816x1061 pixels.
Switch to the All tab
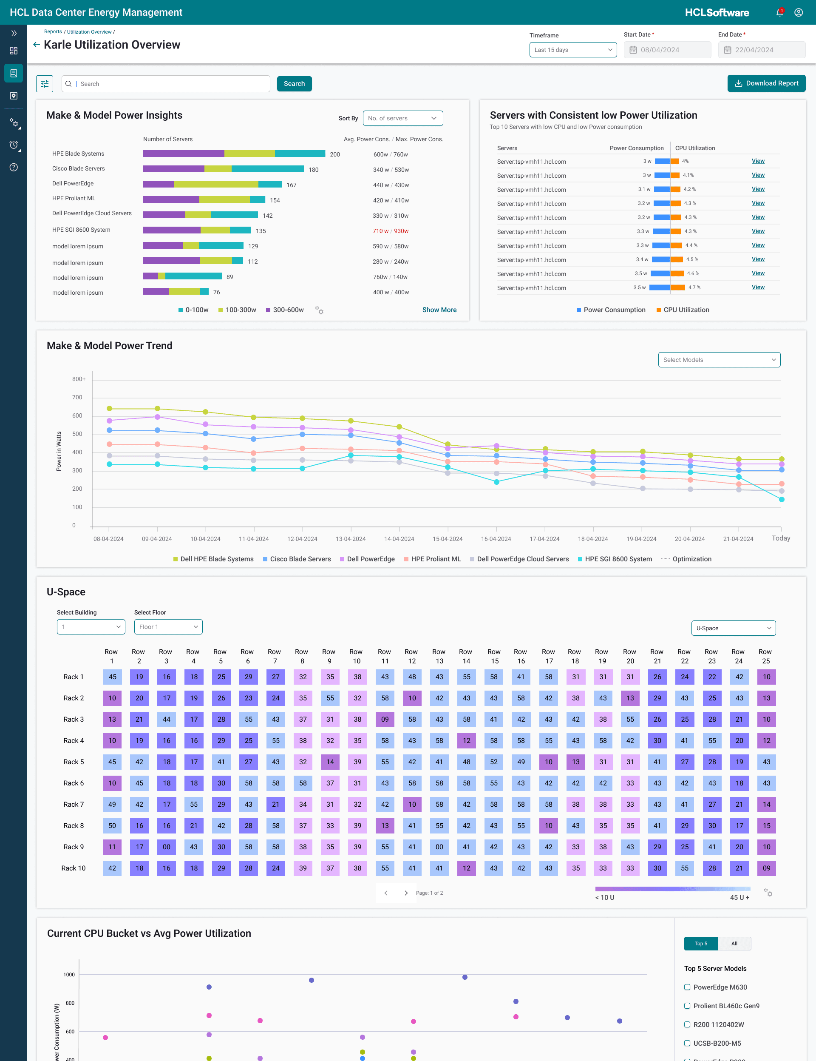click(734, 944)
